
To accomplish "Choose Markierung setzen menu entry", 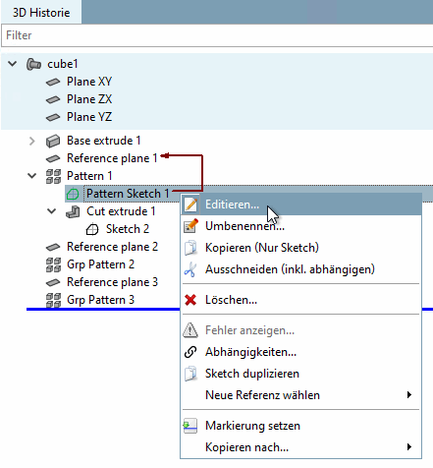I will [x=300, y=426].
